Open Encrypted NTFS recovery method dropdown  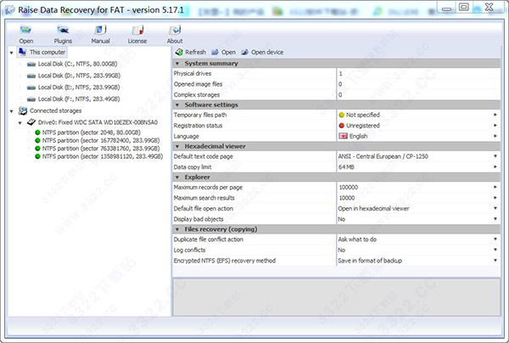(495, 261)
